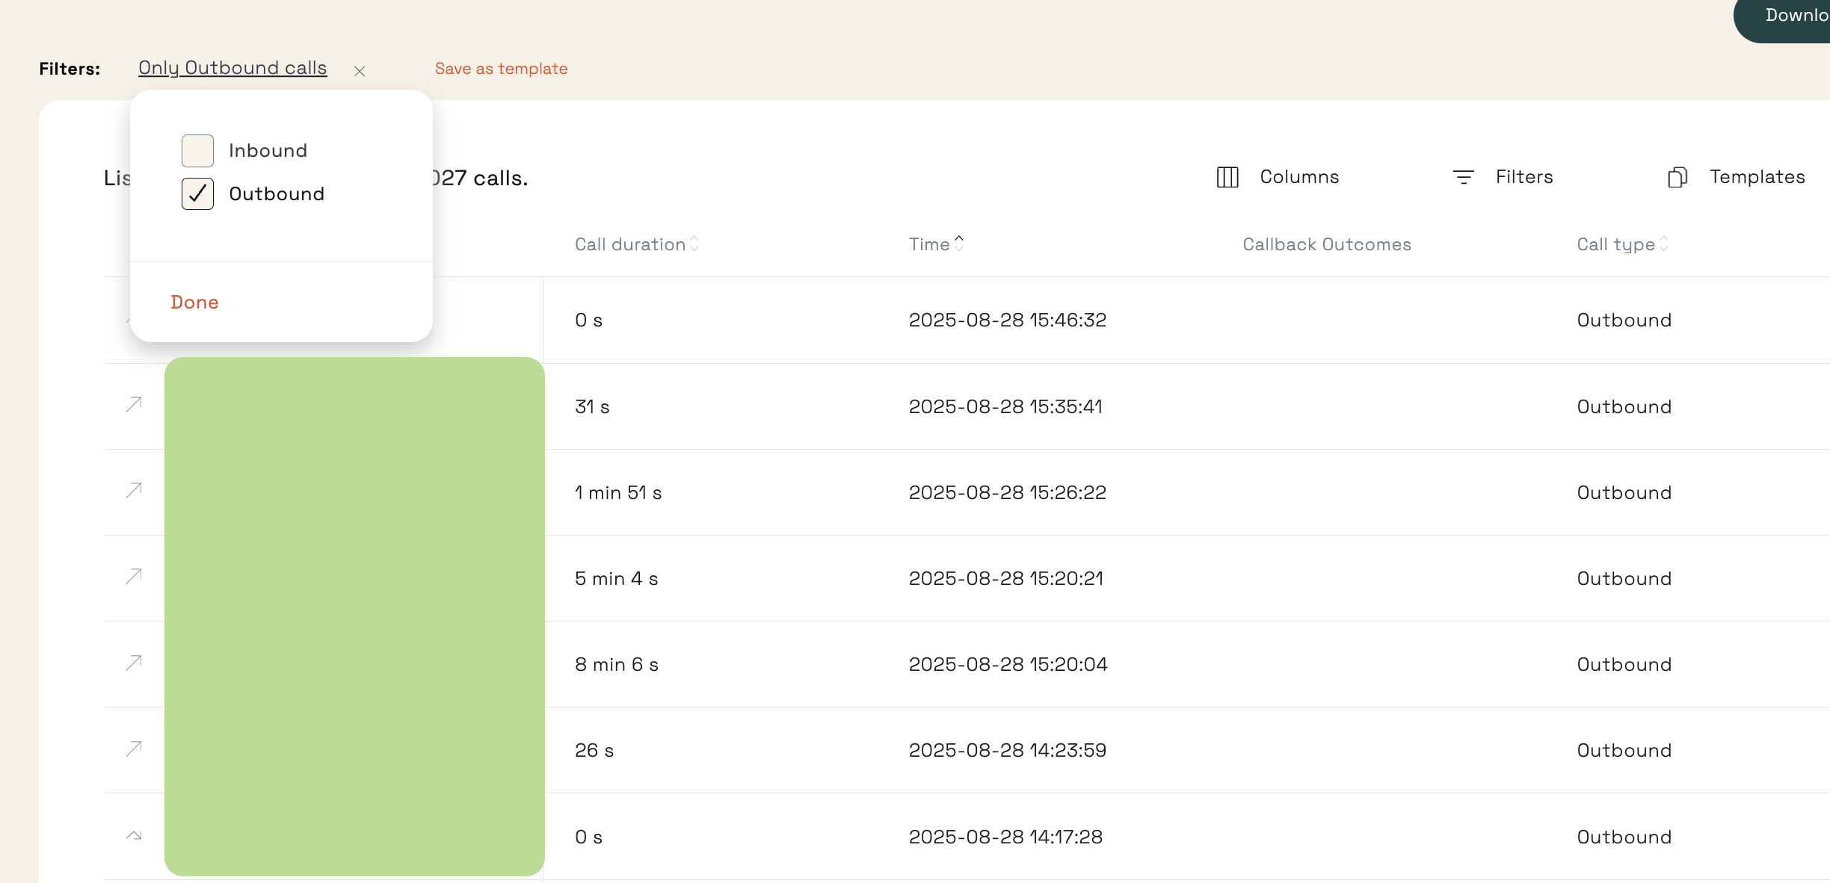Click the Templates label

click(1757, 177)
